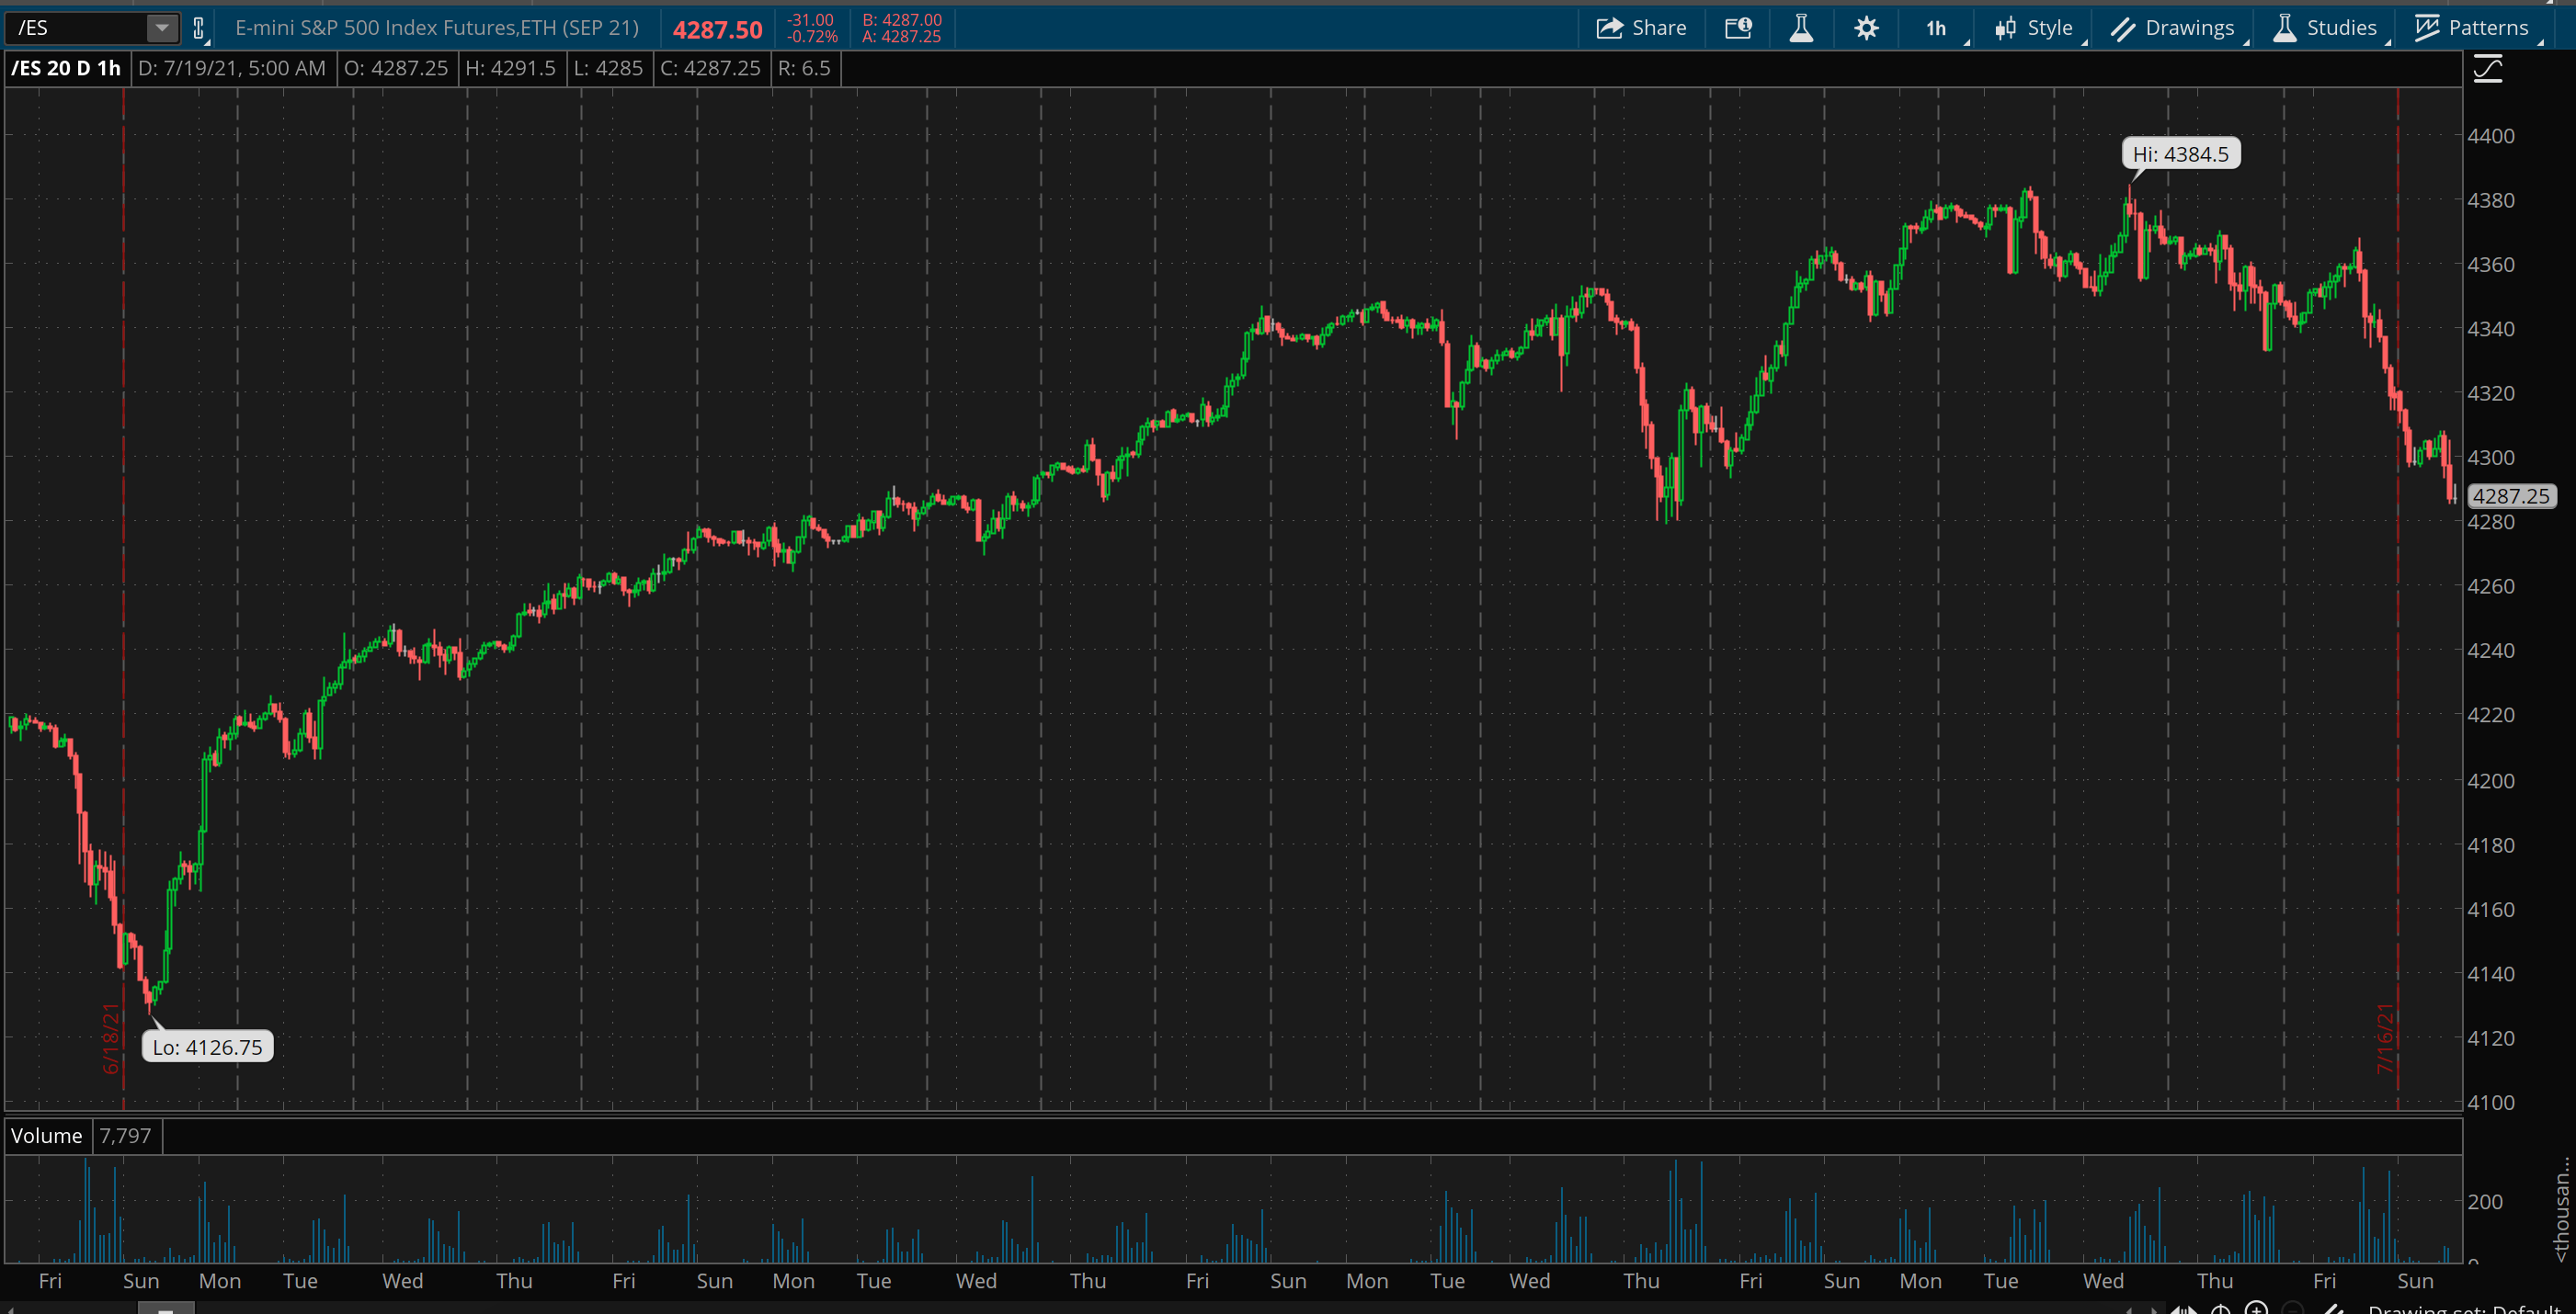The image size is (2576, 1314).
Task: Click the drawing tool pencil icon
Action: 2334,1309
